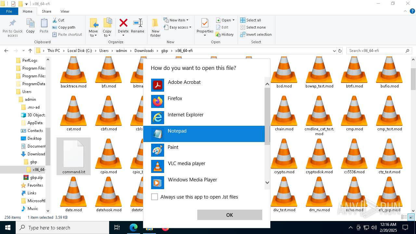Click the Back navigation arrow

tap(6, 51)
